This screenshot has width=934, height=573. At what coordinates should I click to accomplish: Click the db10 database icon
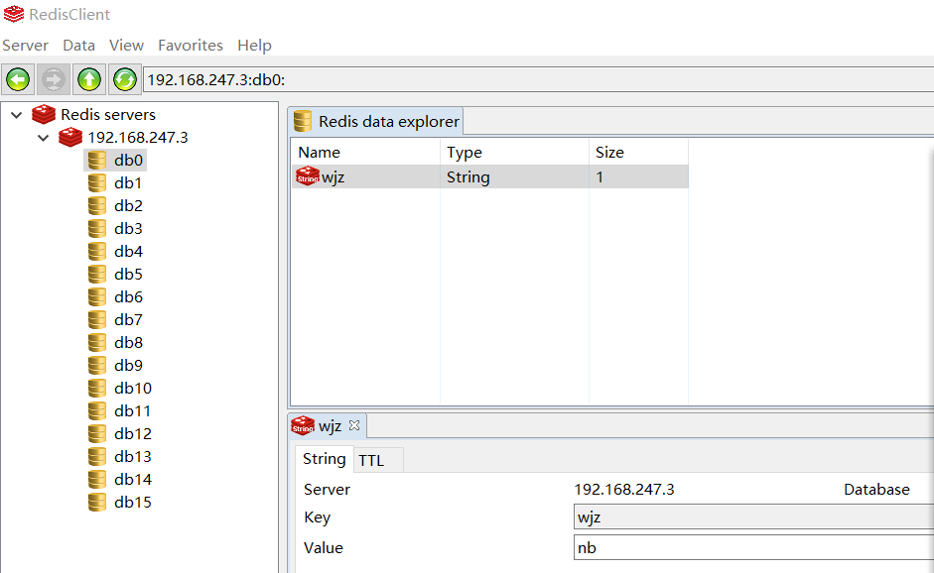[x=97, y=388]
